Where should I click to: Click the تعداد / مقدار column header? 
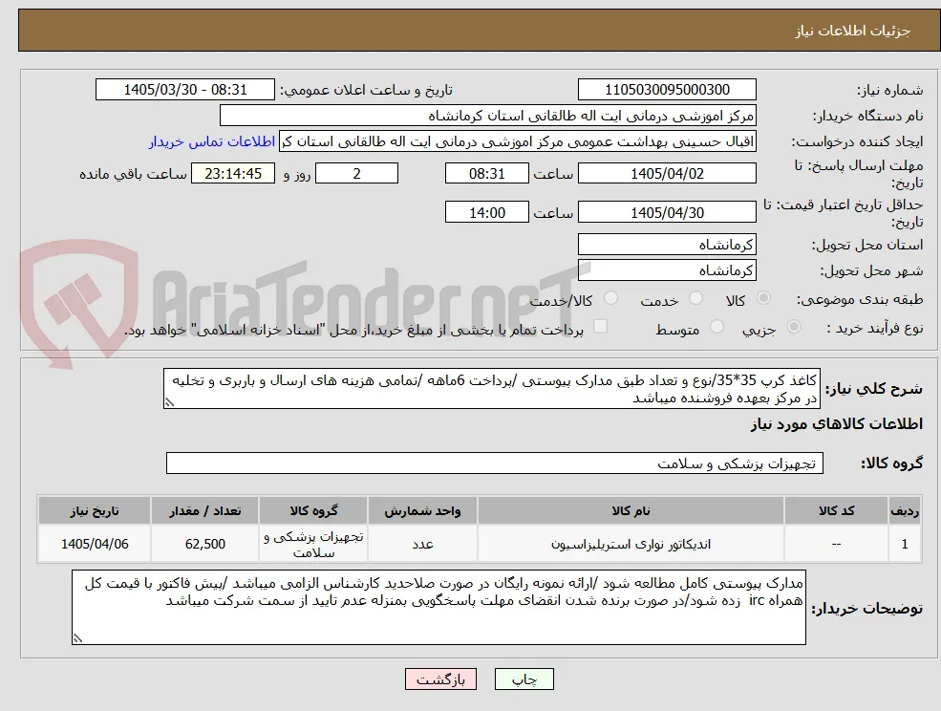click(204, 510)
